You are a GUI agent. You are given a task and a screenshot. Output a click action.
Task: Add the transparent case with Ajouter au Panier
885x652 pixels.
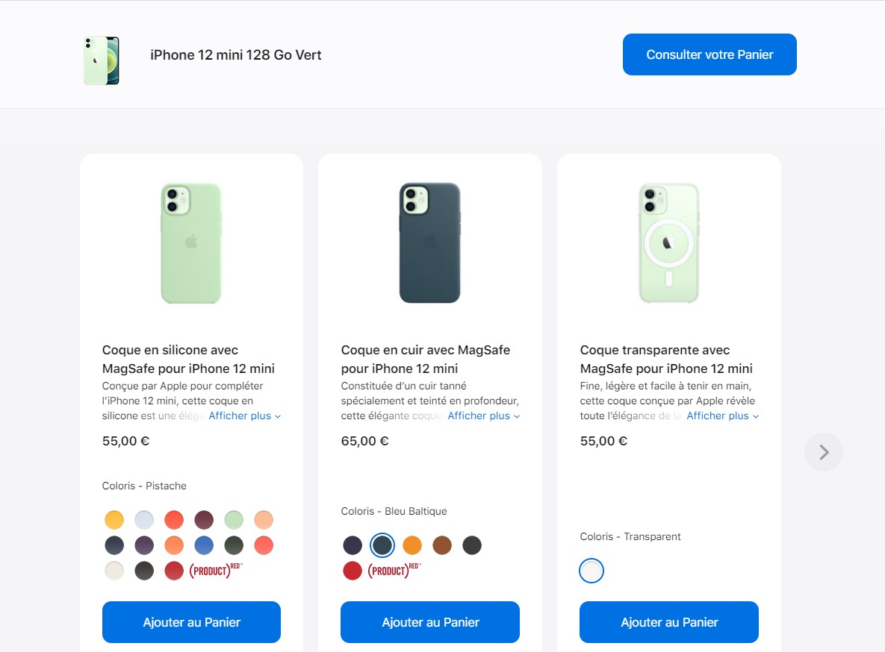(x=669, y=622)
